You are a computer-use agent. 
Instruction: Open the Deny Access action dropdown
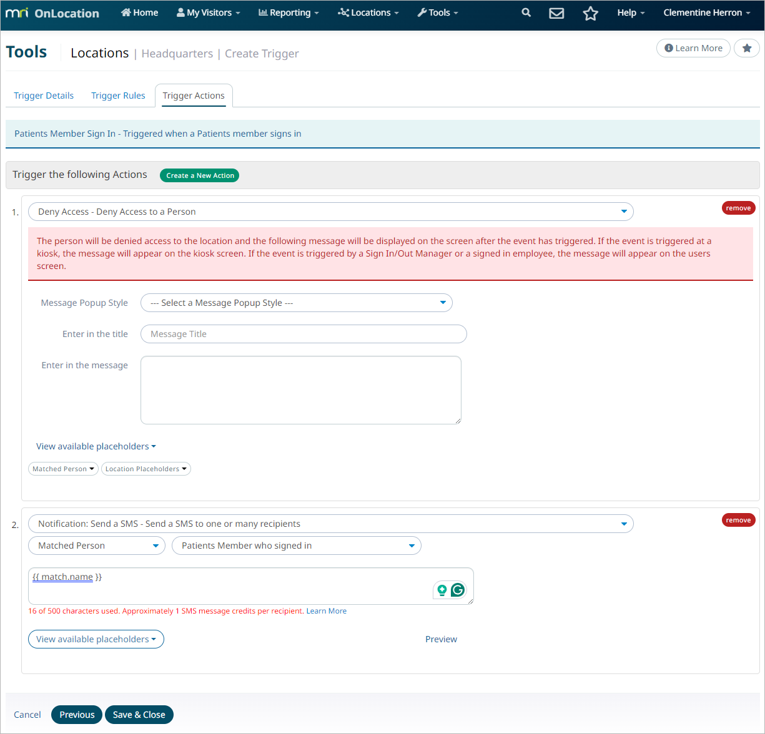click(x=331, y=212)
